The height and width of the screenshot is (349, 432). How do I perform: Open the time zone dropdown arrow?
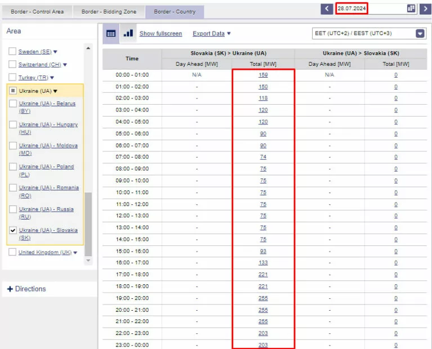(x=420, y=34)
